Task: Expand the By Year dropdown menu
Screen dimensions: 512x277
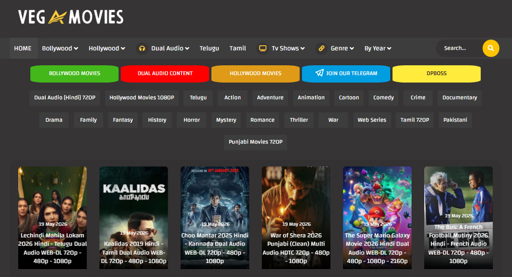Action: 378,48
